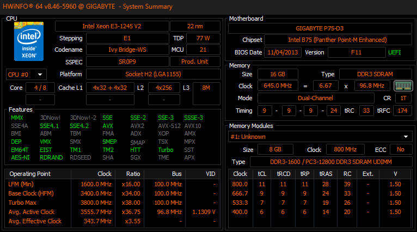Click the AVX feature label
Screen dimensions: 417x232
tap(108, 126)
